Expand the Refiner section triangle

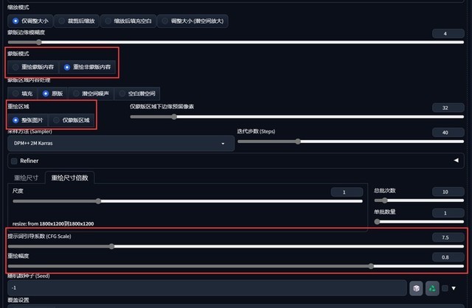pos(456,160)
